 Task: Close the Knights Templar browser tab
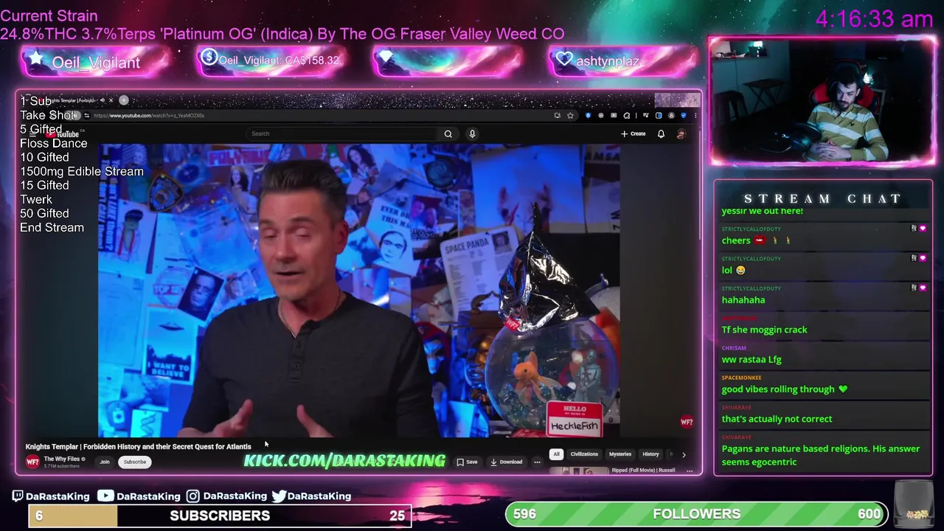click(111, 100)
